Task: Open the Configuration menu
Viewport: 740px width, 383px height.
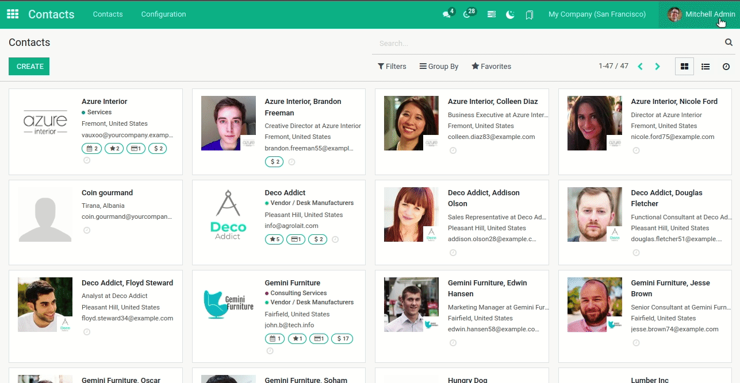Action: pos(164,14)
